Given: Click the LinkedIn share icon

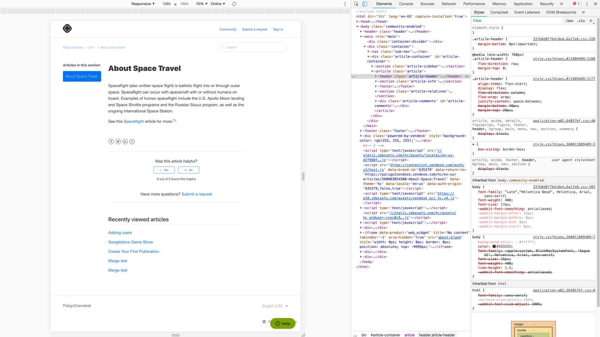Looking at the screenshot, I should pos(125,141).
